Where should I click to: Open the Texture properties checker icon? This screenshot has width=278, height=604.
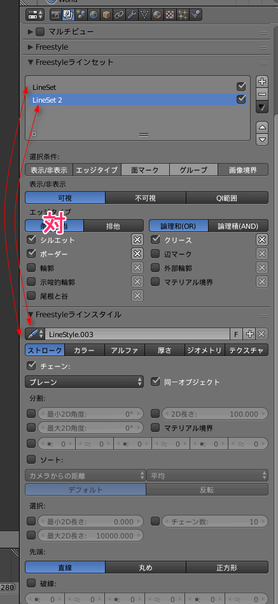[170, 15]
